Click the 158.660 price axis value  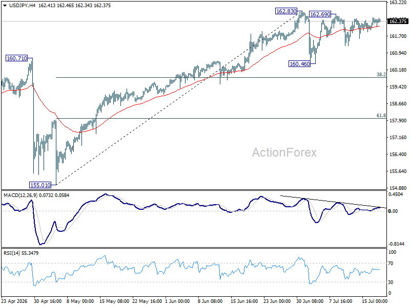(x=398, y=104)
